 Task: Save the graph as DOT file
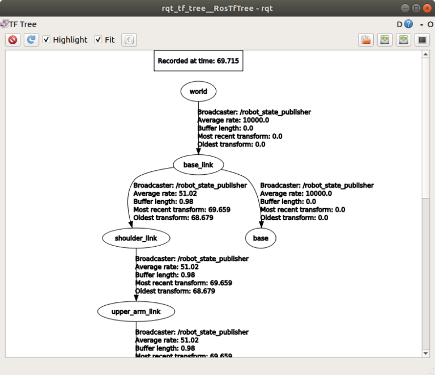385,40
